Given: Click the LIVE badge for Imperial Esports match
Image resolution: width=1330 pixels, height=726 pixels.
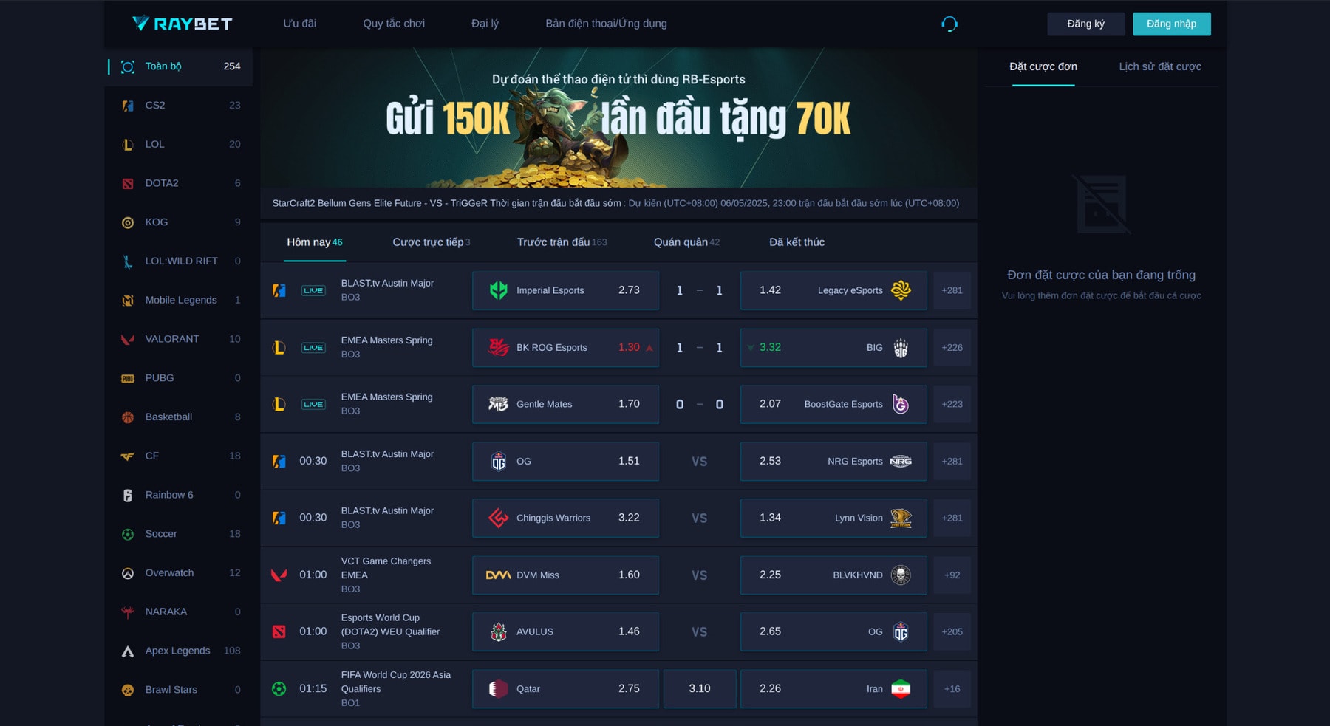Looking at the screenshot, I should pos(313,290).
